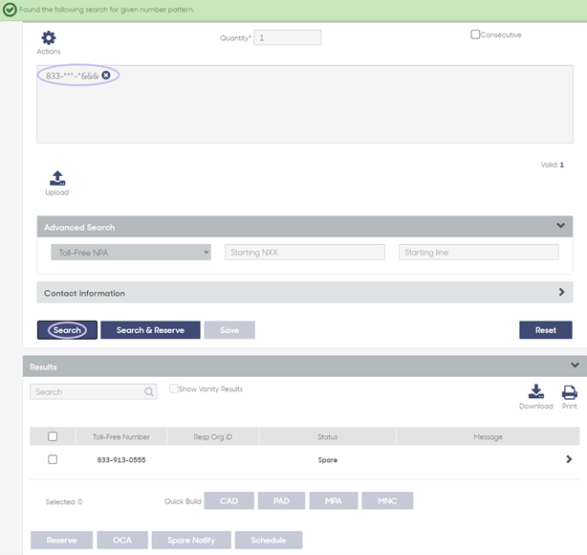Screen dimensions: 587x555
Task: Collapse the Advanced Search section
Action: click(x=560, y=226)
